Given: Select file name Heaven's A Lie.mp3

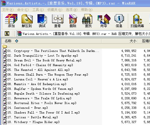Looking at the screenshot, I should click(53, 79).
